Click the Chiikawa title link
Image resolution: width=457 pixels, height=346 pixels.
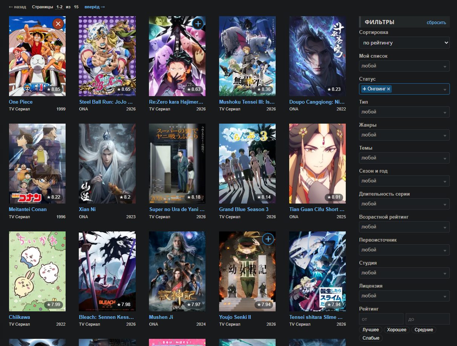[x=19, y=317]
